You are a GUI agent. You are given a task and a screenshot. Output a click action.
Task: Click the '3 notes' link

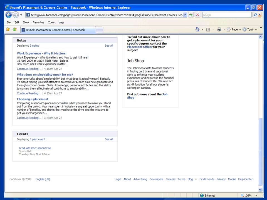(x=34, y=46)
